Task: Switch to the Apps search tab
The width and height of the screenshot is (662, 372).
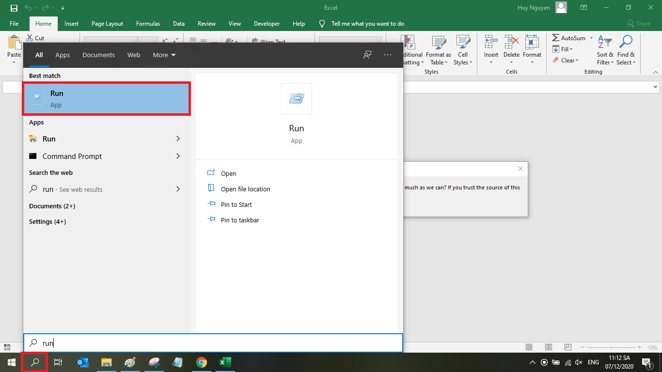Action: [x=63, y=55]
